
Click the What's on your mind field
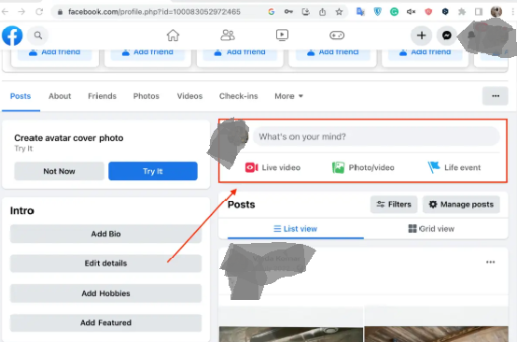coord(376,136)
